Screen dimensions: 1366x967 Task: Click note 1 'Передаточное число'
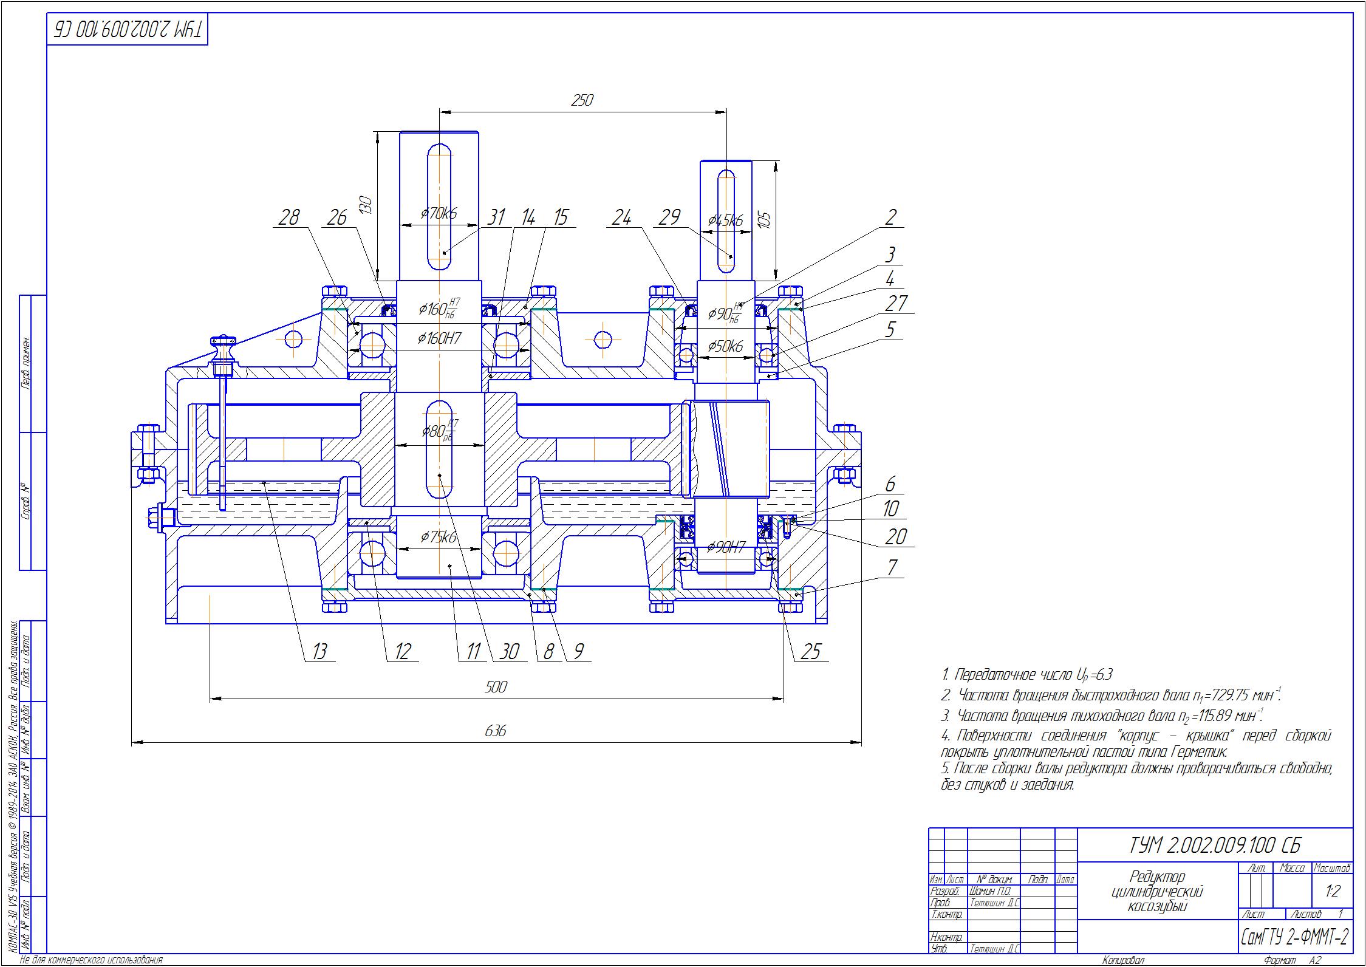(x=1027, y=674)
